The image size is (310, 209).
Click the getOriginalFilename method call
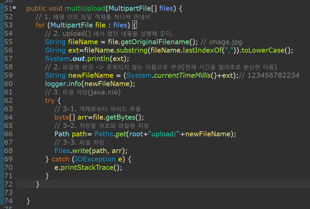(155, 42)
